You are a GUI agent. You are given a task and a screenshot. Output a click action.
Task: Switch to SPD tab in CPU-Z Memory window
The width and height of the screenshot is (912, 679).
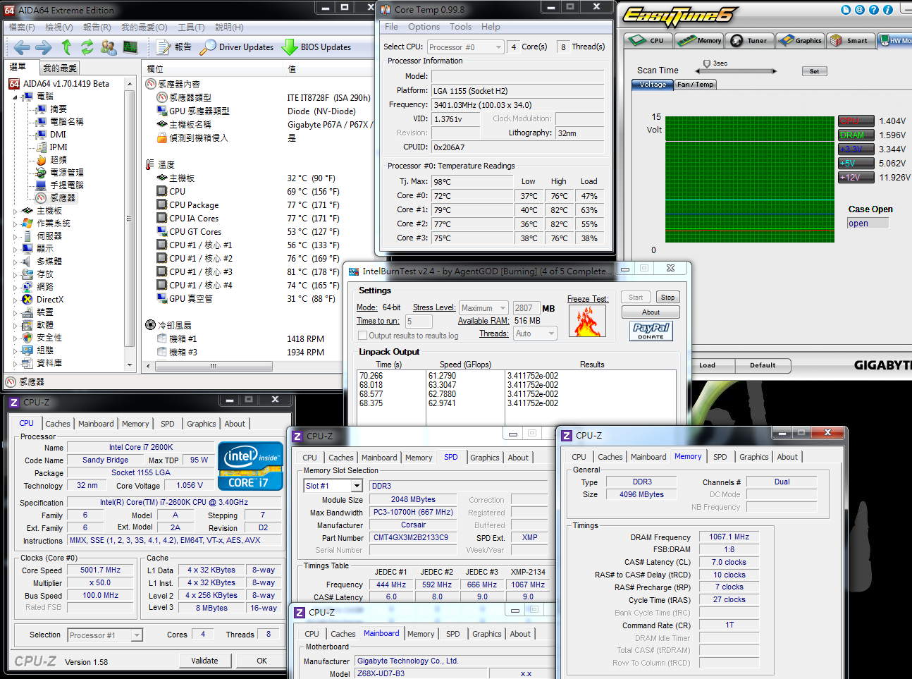click(x=720, y=457)
